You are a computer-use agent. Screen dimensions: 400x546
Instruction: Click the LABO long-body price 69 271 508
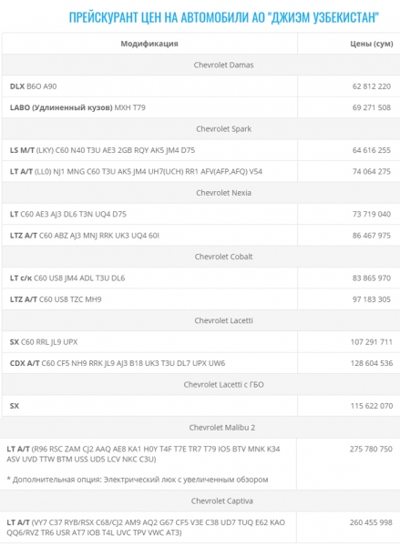tap(372, 107)
